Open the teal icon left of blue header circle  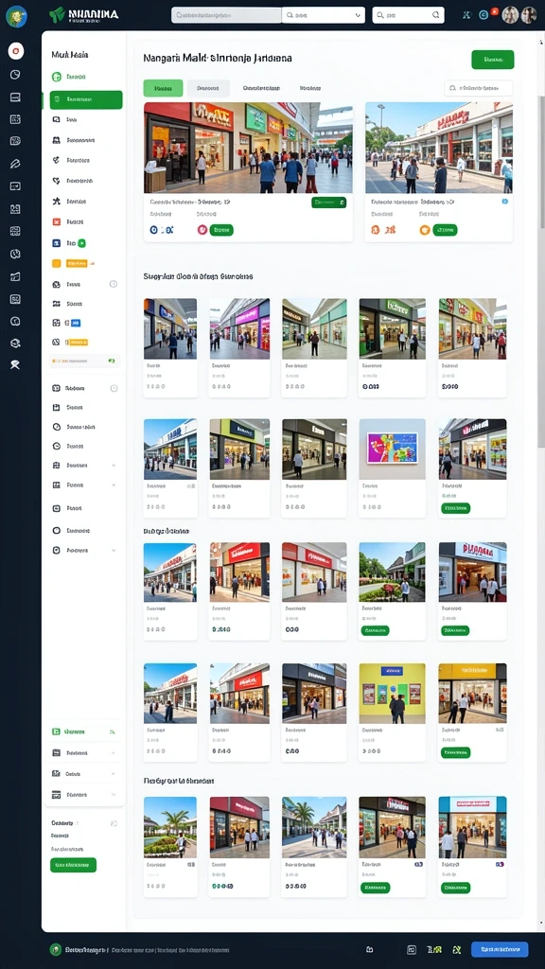(x=466, y=15)
